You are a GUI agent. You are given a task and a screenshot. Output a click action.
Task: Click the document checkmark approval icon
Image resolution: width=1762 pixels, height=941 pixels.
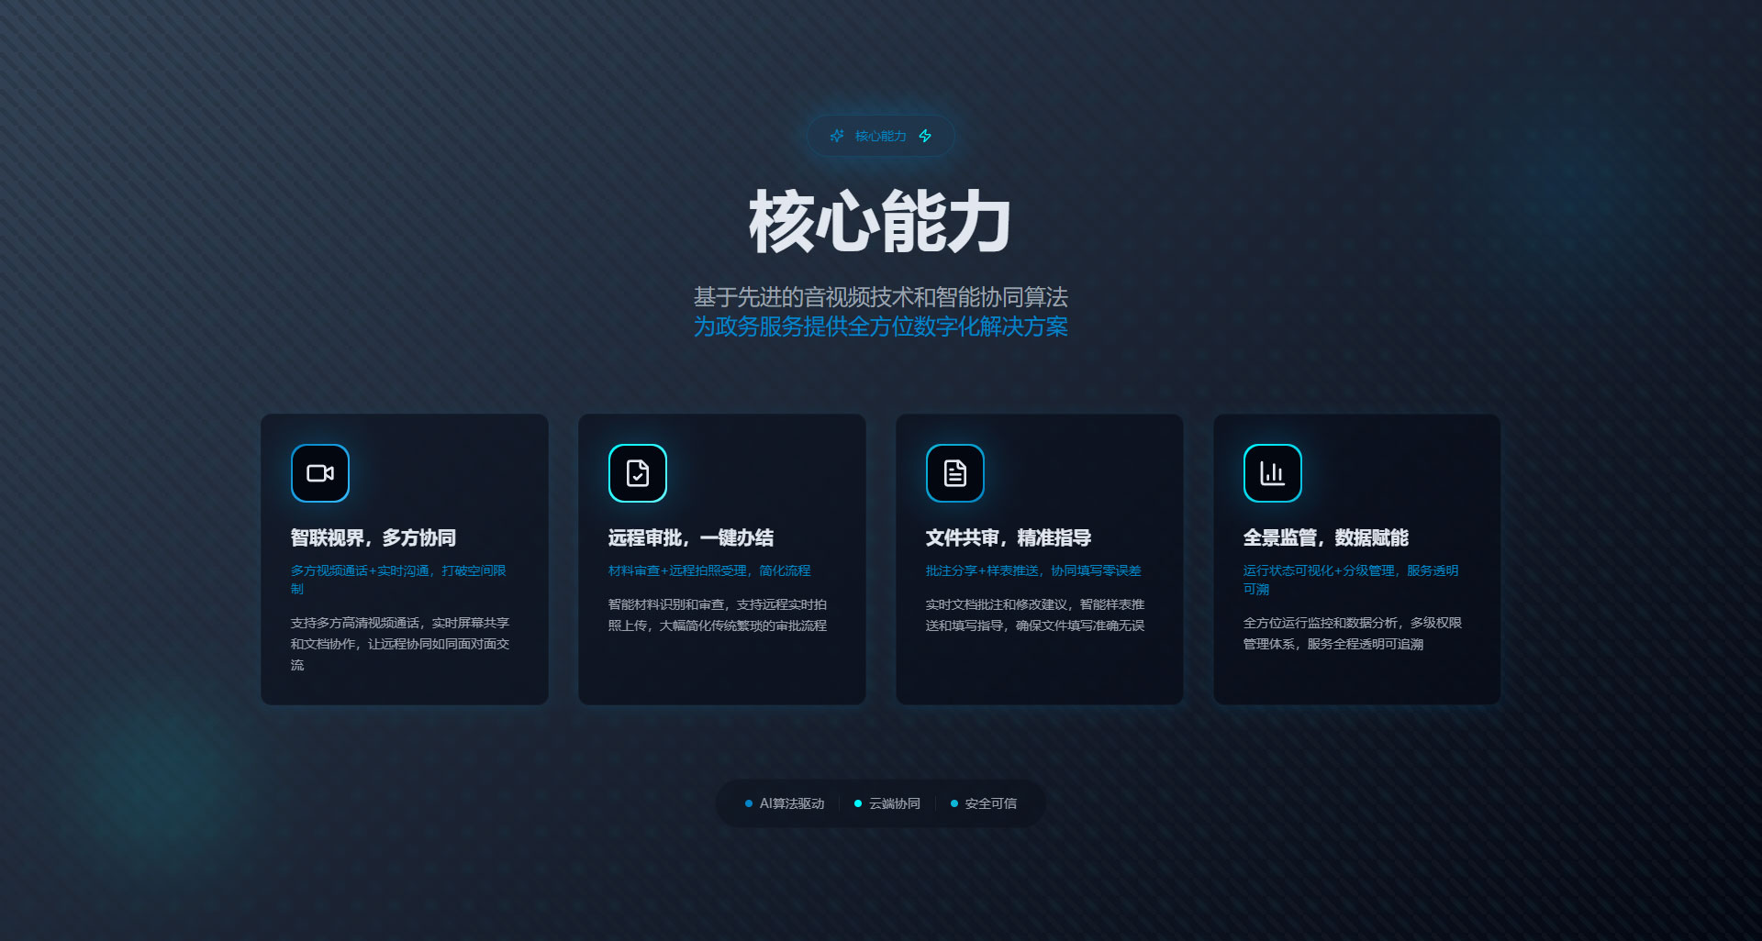(x=637, y=473)
